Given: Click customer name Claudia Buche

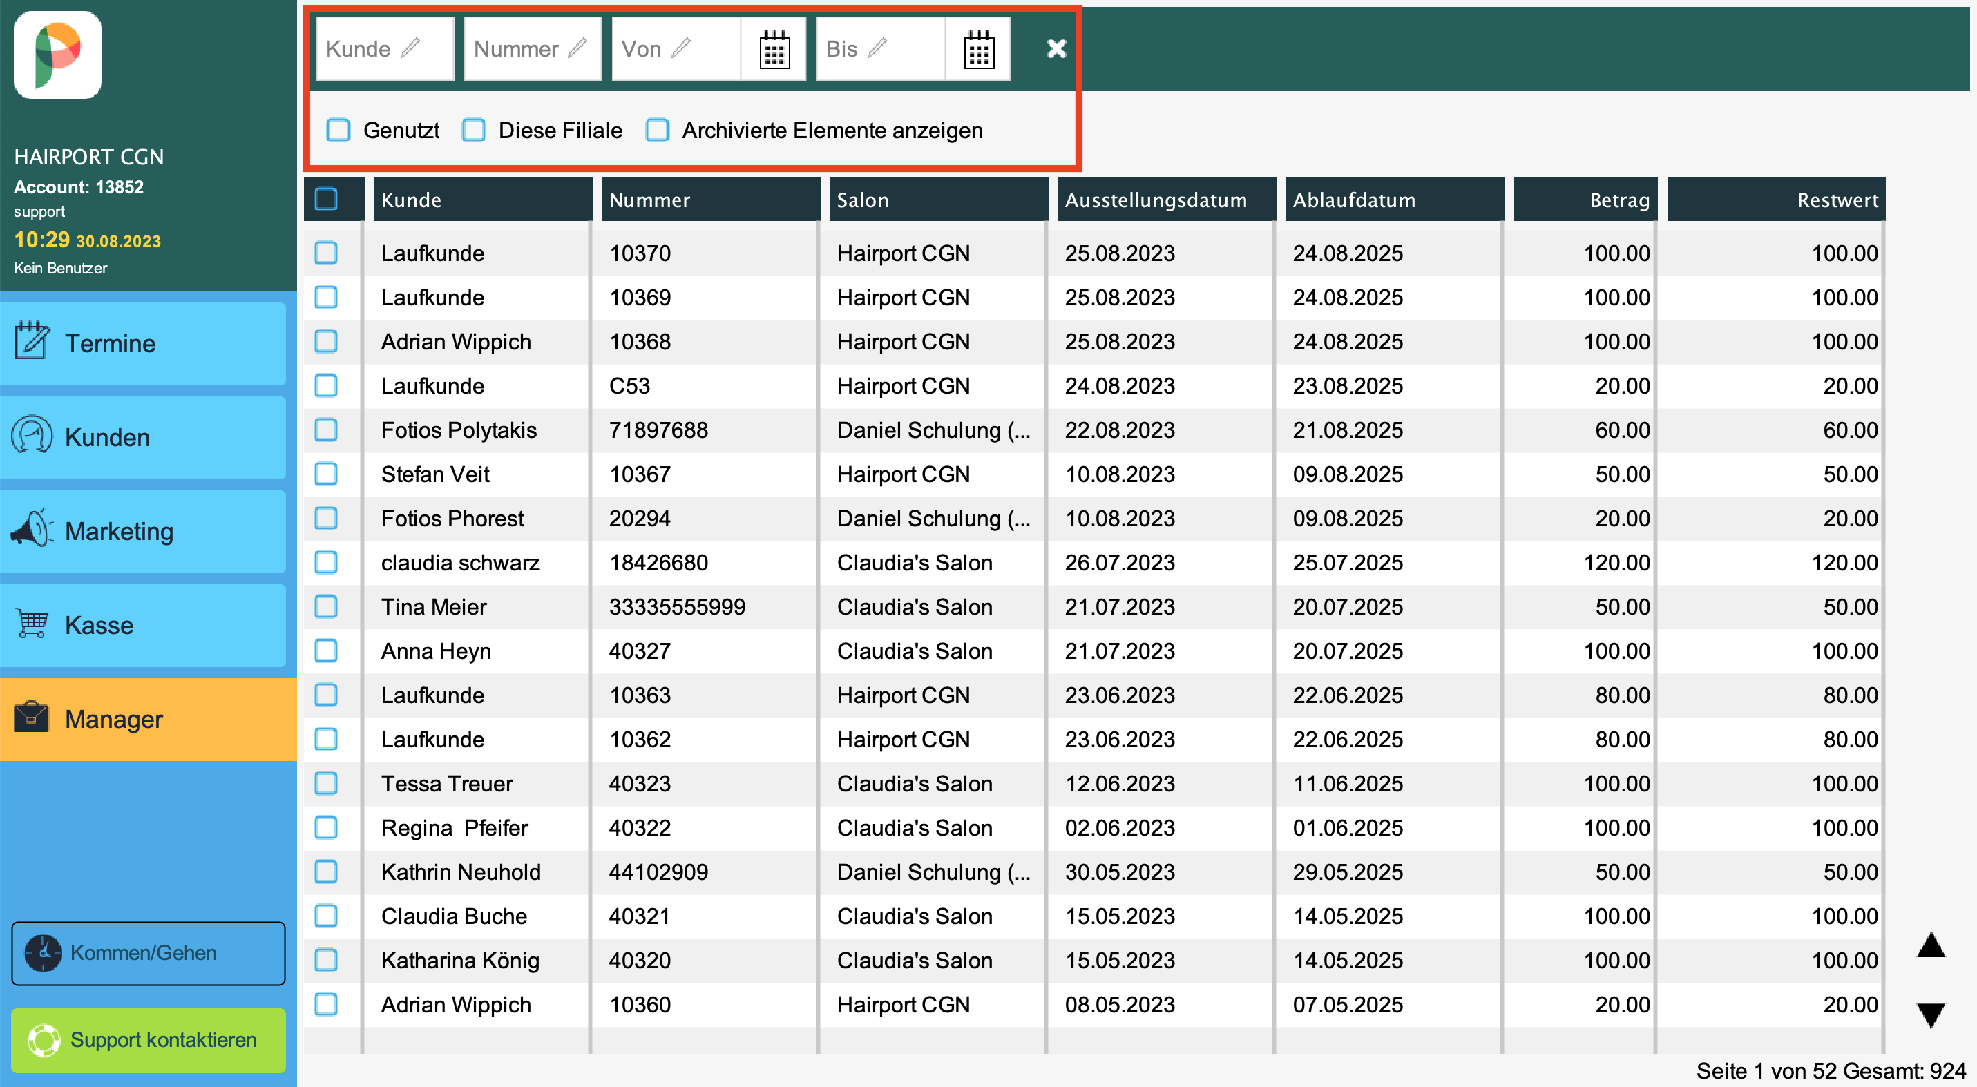Looking at the screenshot, I should (x=455, y=916).
